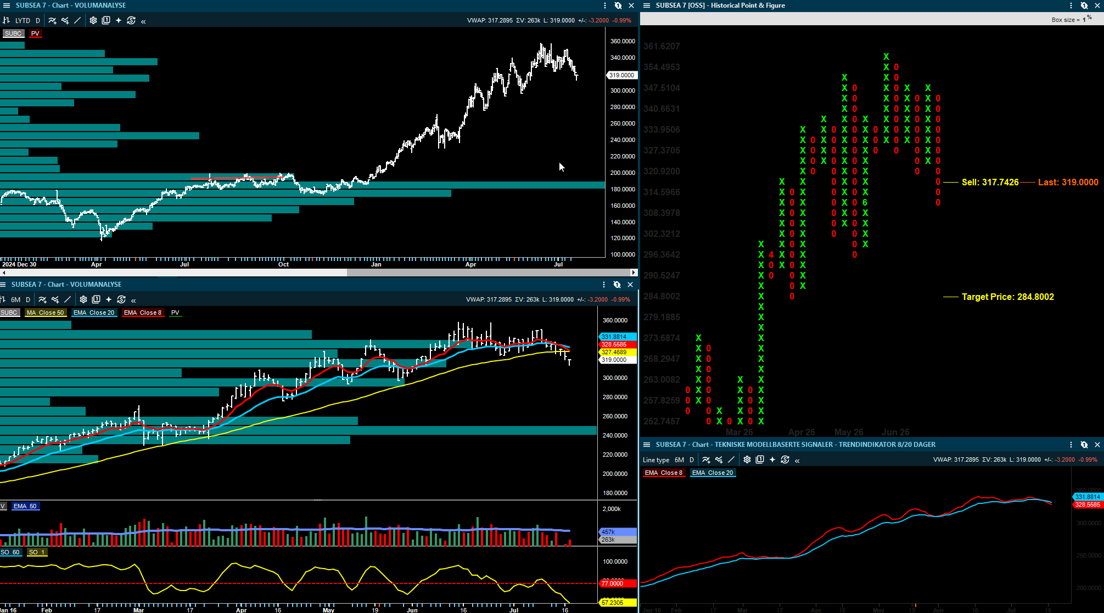The width and height of the screenshot is (1104, 613).
Task: Open hamburger menu of top-left VOLUMANALYSE chart
Action: coord(7,5)
